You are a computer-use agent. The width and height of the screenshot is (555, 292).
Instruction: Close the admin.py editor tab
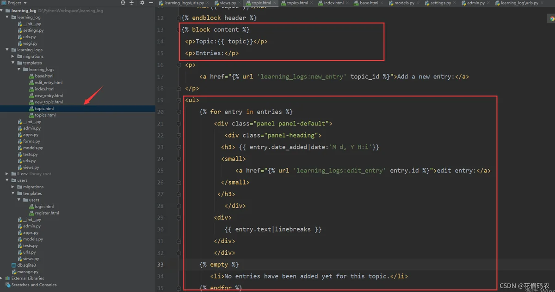tap(488, 3)
